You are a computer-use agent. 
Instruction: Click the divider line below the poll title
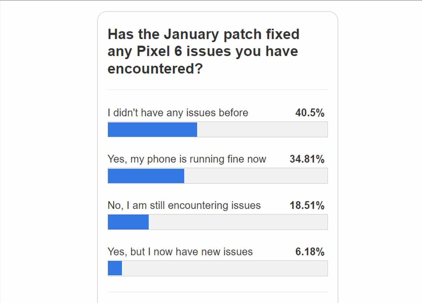click(x=217, y=90)
